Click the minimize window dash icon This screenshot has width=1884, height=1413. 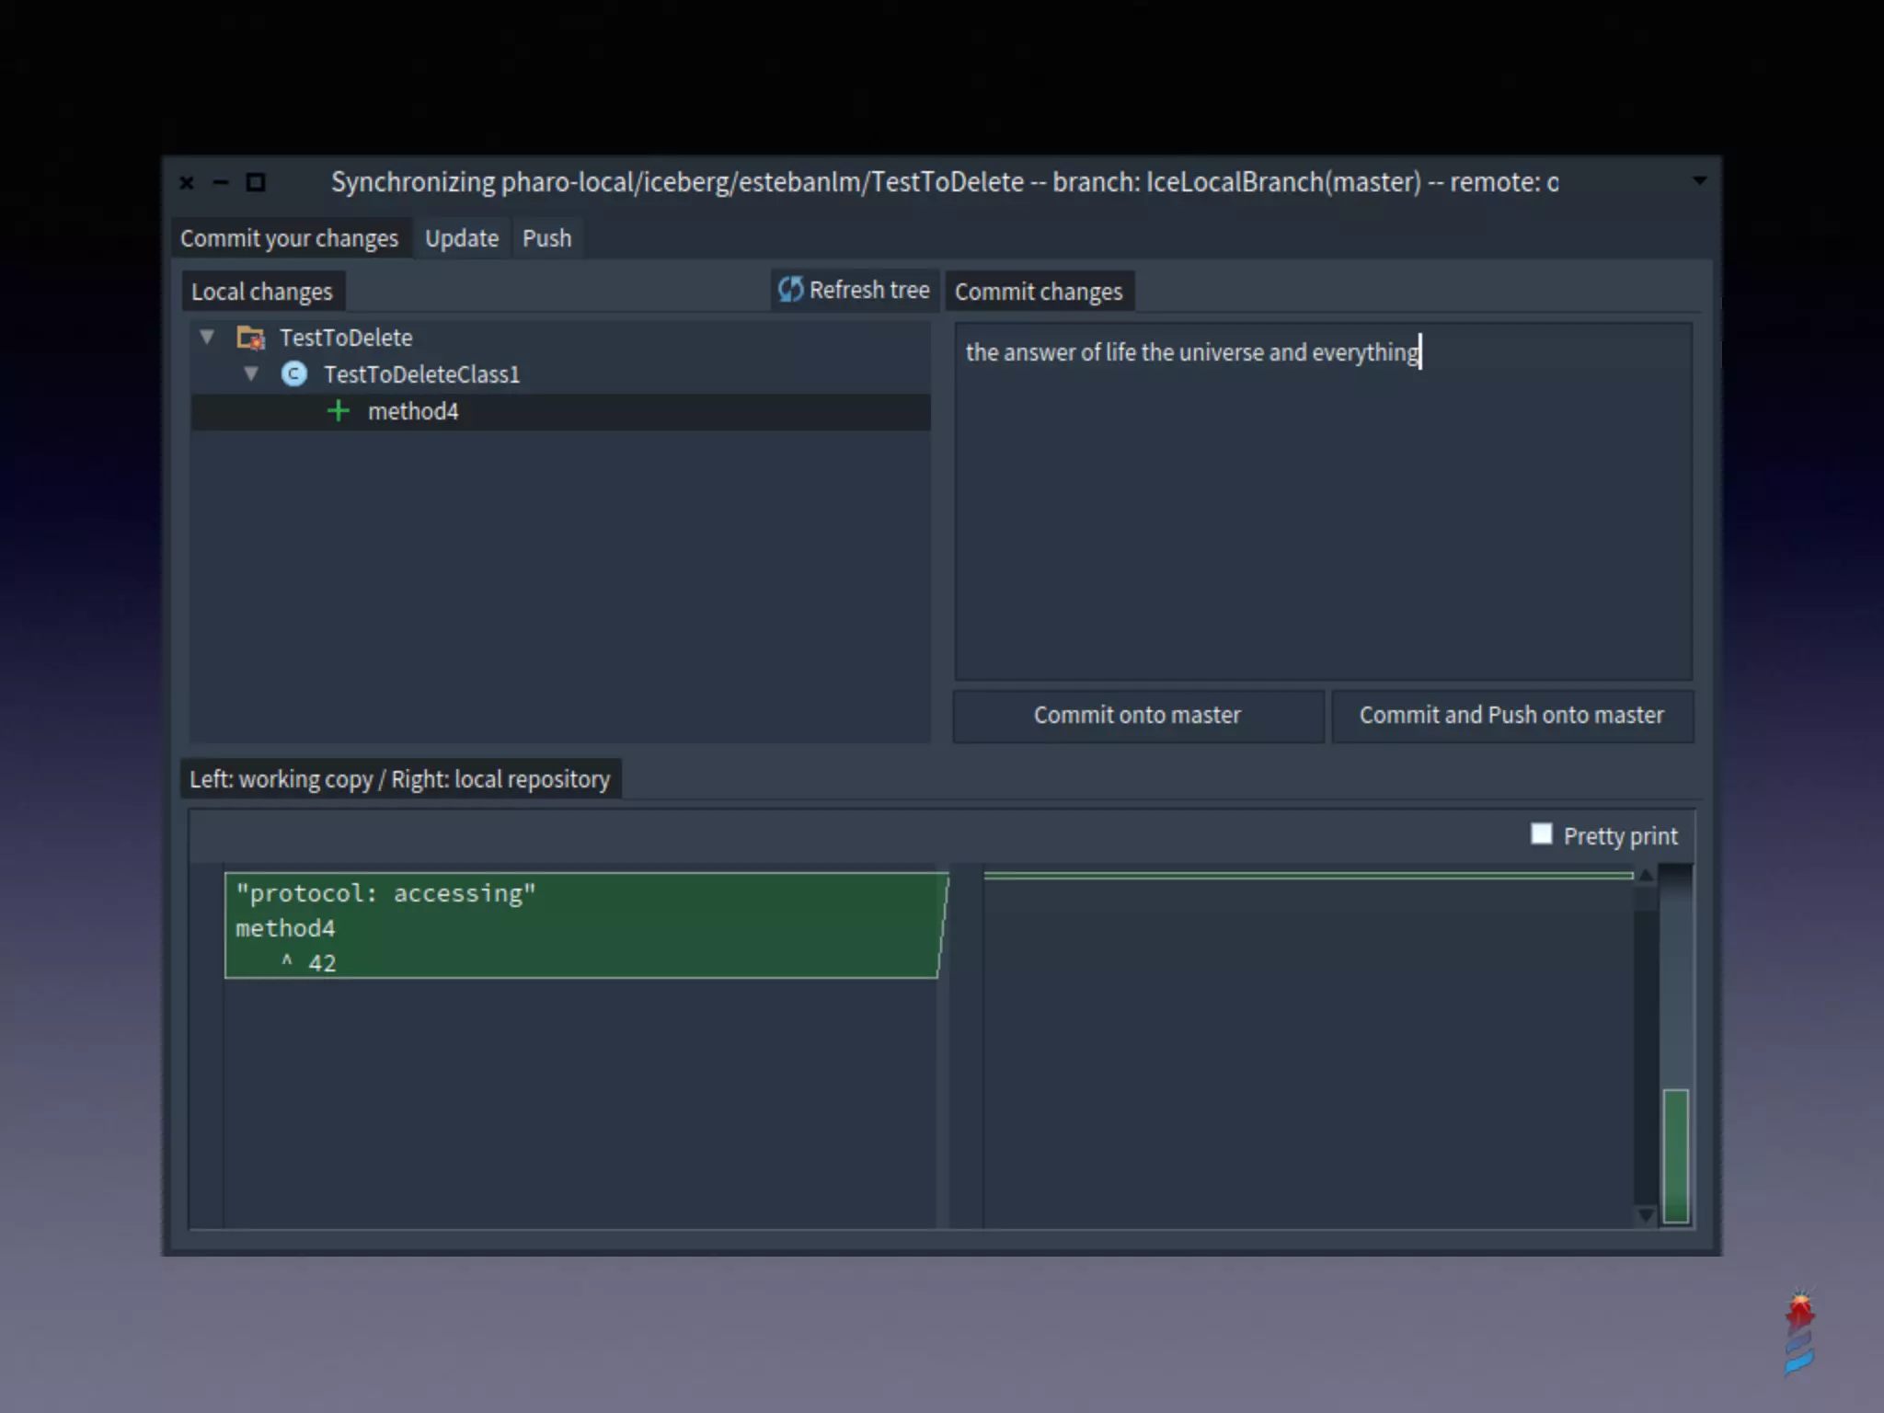click(x=221, y=182)
